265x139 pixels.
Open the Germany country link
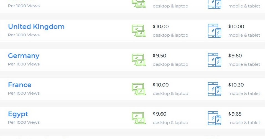click(x=24, y=56)
